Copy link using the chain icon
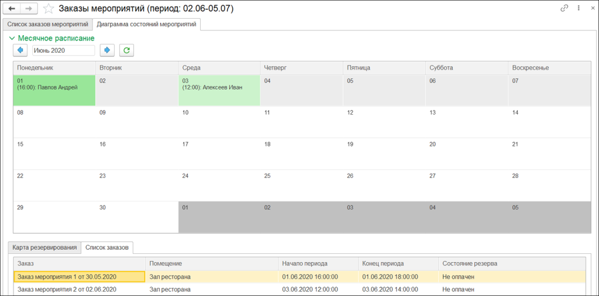The image size is (599, 296). coord(564,8)
